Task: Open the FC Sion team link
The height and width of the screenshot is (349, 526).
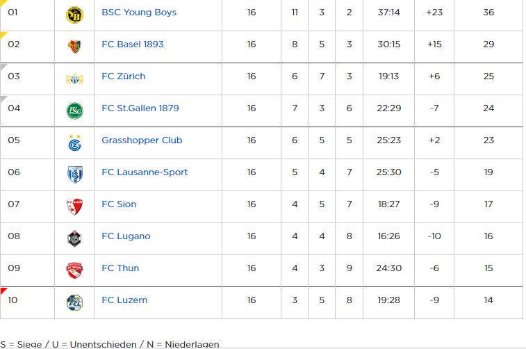Action: 119,204
